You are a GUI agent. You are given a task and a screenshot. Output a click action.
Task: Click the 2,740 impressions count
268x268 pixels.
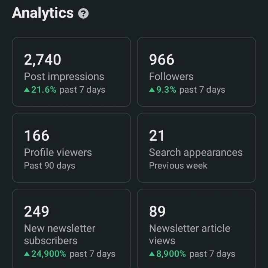42,60
